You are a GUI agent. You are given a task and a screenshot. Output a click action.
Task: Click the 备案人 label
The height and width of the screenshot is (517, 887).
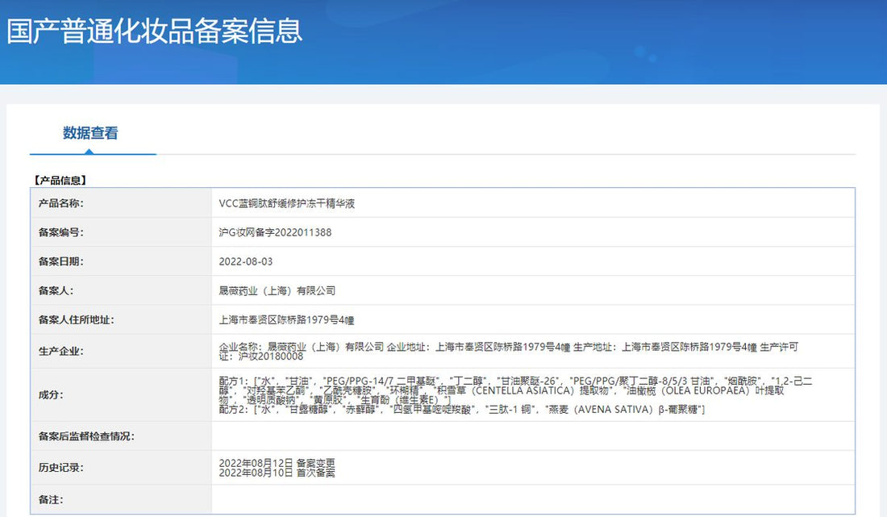(56, 290)
